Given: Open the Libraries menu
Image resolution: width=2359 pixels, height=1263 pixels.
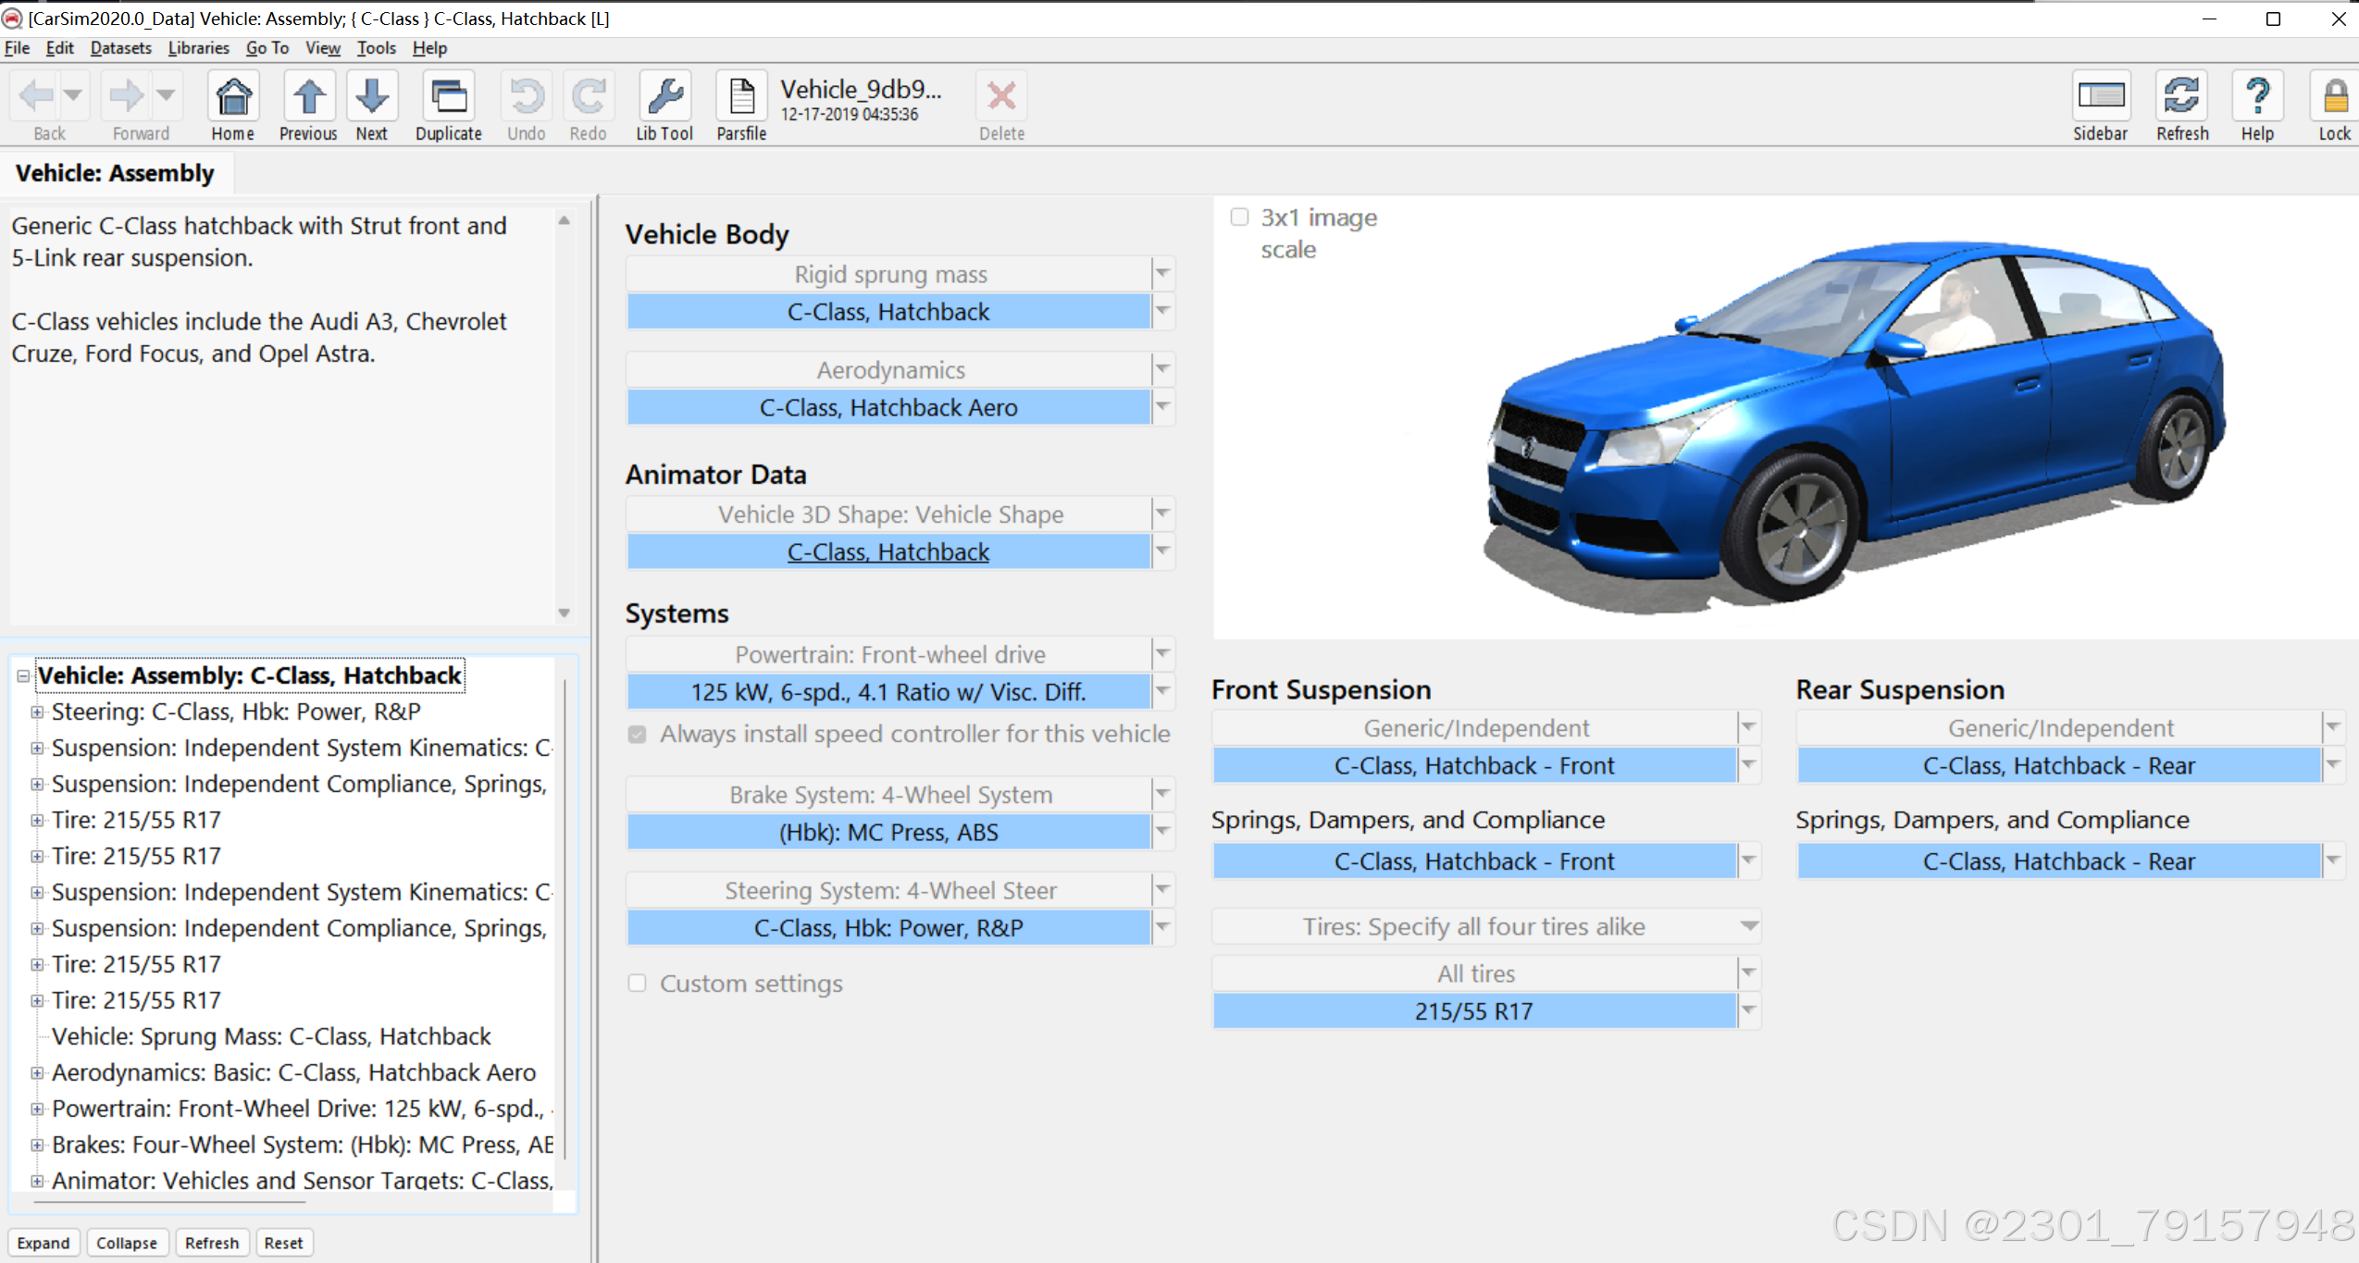Looking at the screenshot, I should coord(198,48).
